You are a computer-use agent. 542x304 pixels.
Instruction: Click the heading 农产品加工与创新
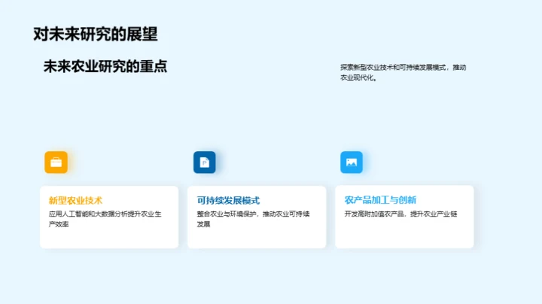pos(380,199)
